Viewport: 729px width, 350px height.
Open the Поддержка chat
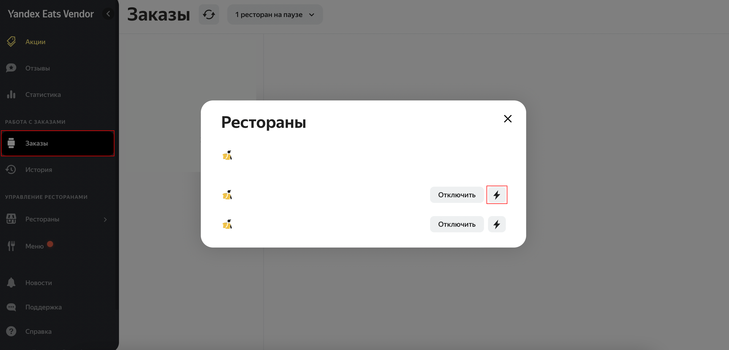point(43,307)
